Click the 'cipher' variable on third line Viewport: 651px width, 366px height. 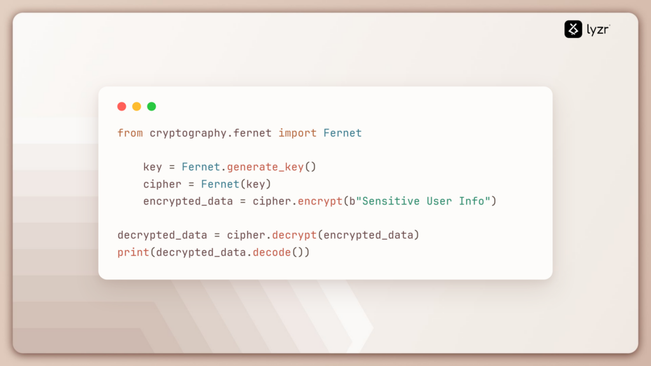pos(162,184)
